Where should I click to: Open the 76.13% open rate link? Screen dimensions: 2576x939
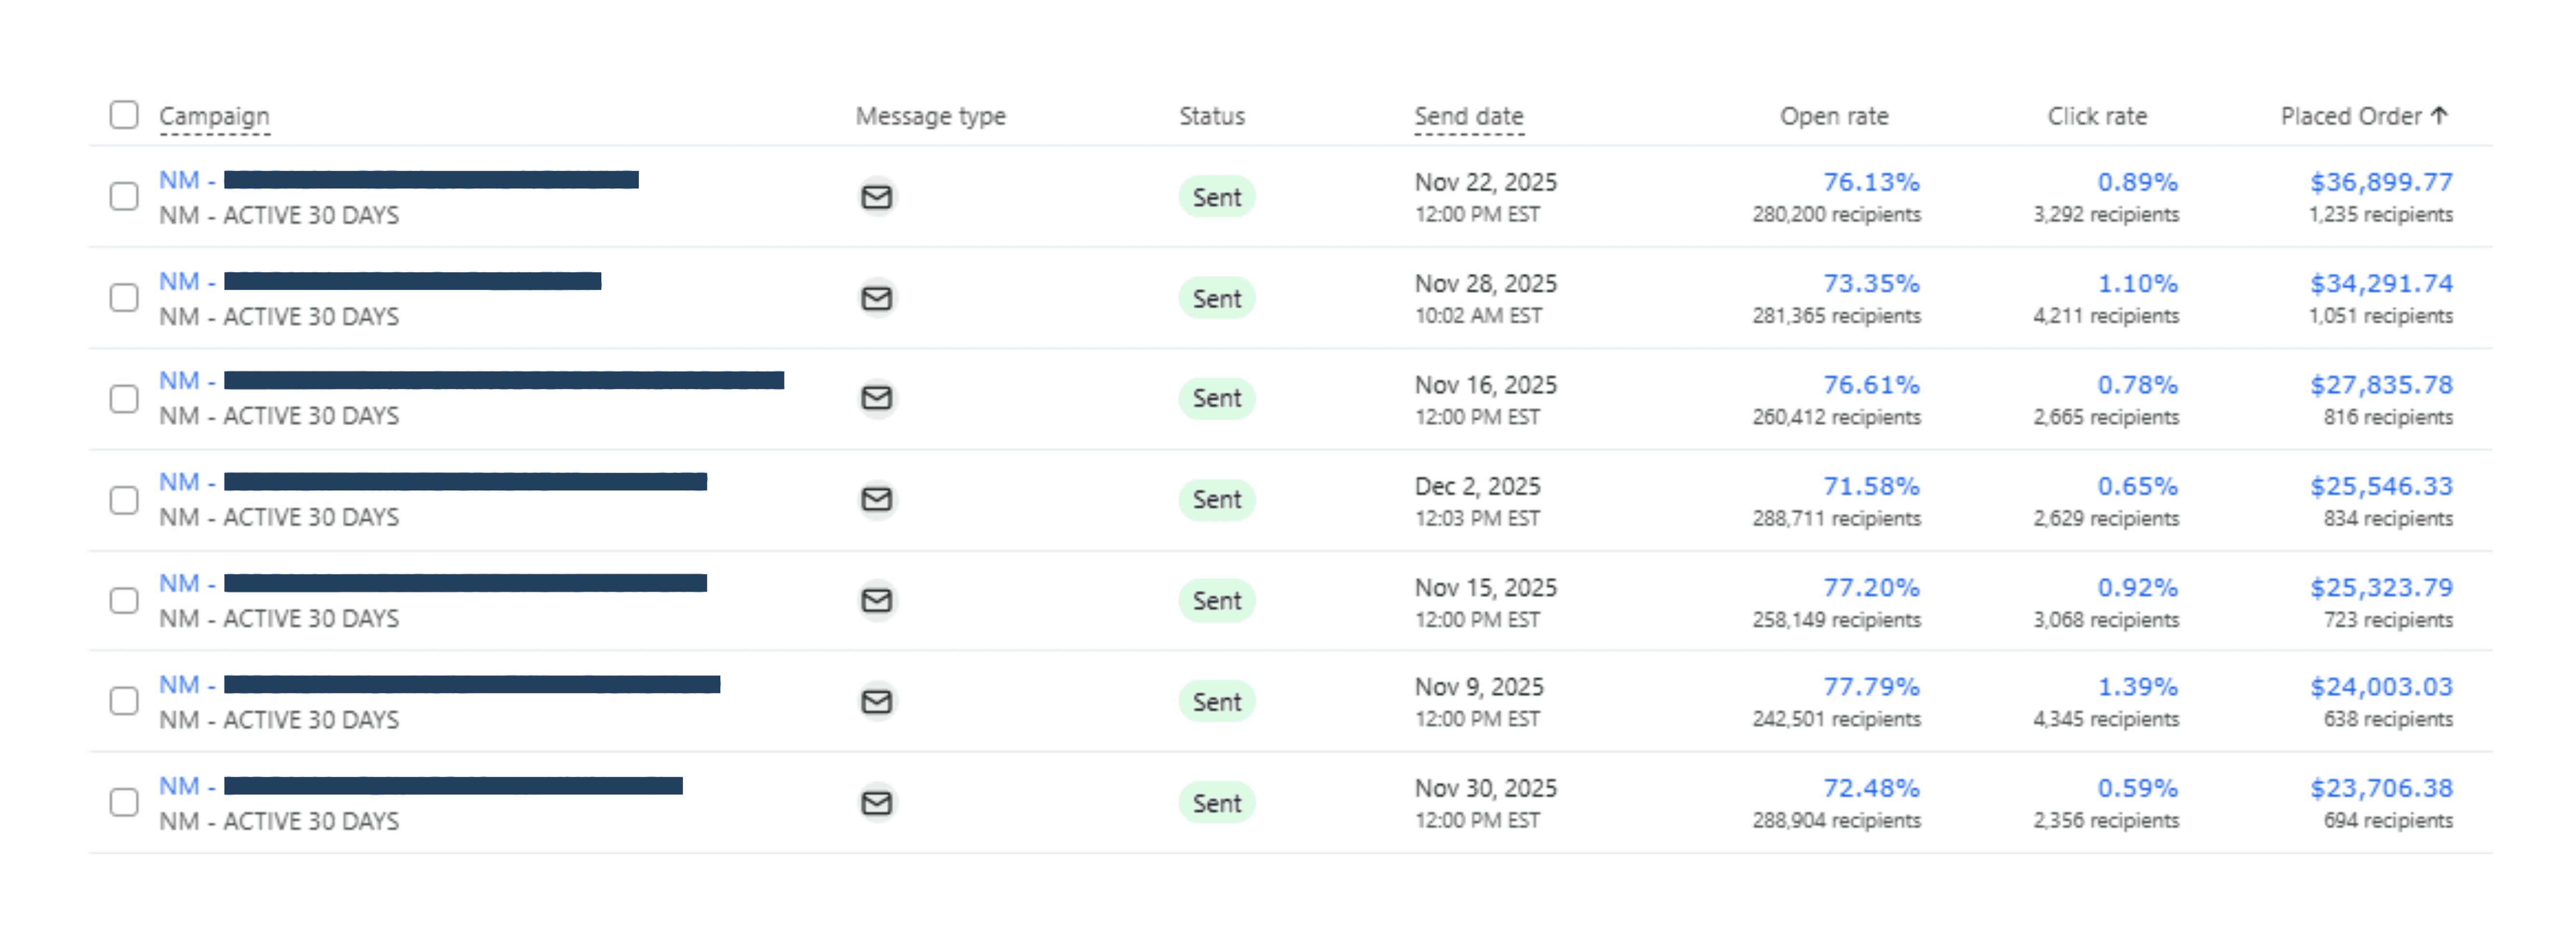coord(1870,183)
